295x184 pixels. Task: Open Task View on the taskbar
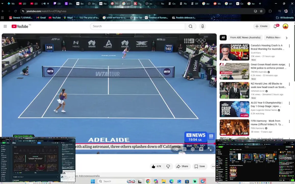[140, 181]
